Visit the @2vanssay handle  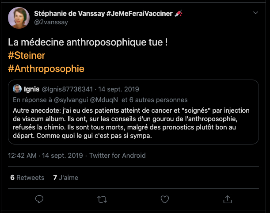pos(51,22)
